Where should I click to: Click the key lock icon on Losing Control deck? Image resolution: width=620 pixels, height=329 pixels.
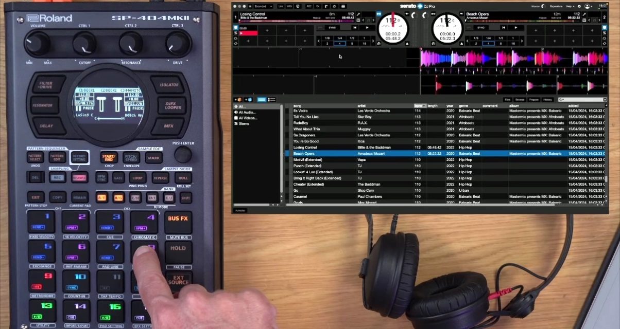point(357,13)
